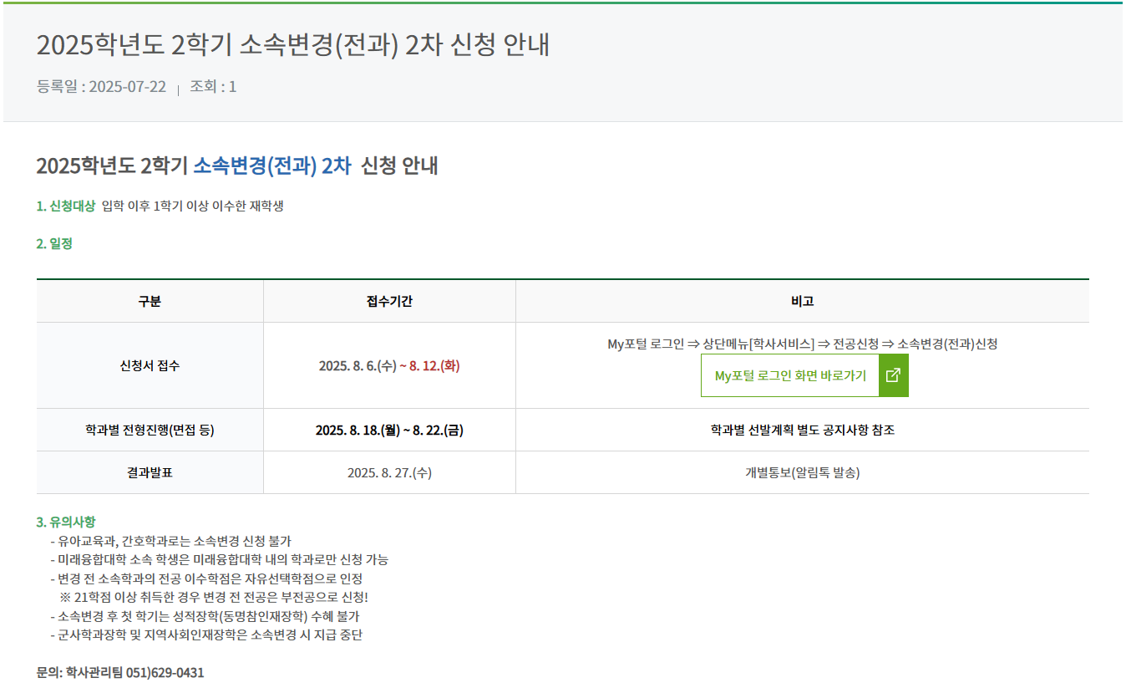The height and width of the screenshot is (683, 1126).
Task: Select the blue 소속변경(전과) 2차 heading text
Action: click(x=272, y=166)
